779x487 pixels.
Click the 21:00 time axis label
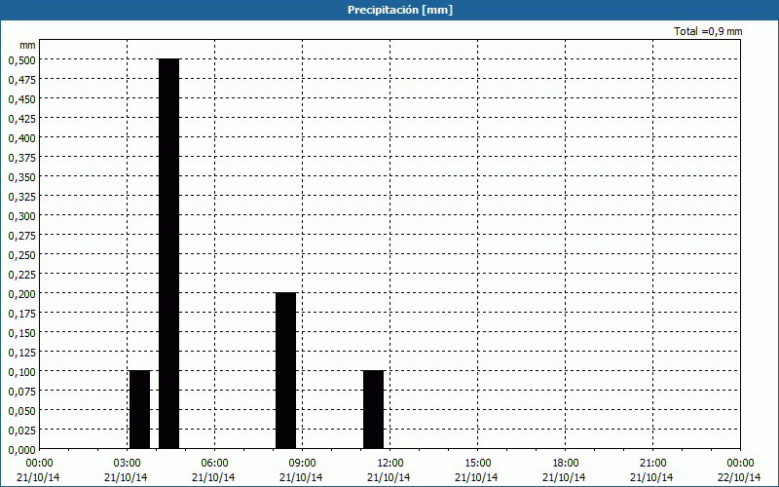click(652, 464)
